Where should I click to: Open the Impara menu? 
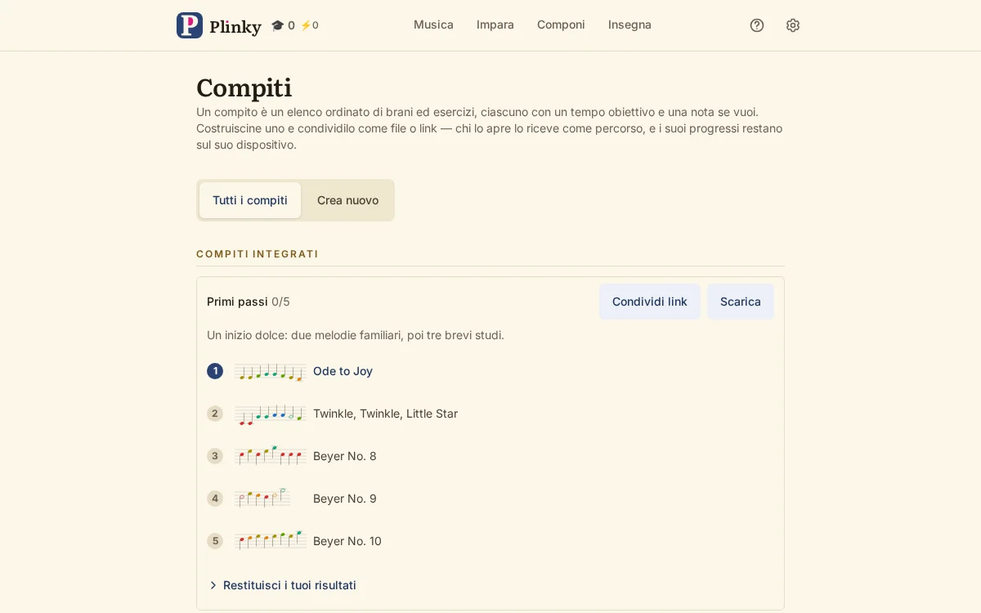[x=495, y=25]
